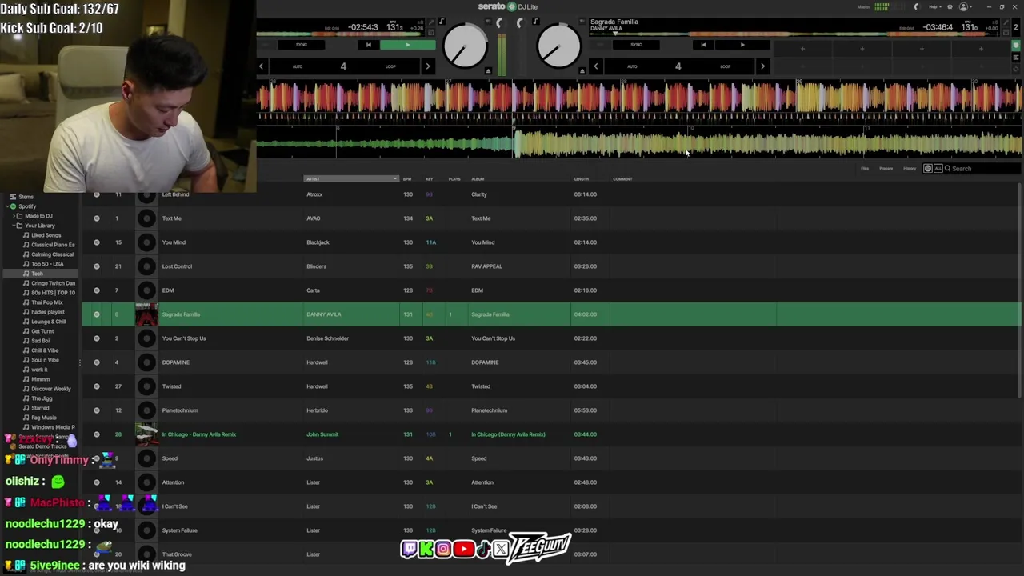Open the Top 50 - USA playlist

click(47, 264)
